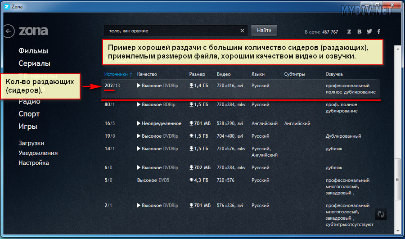The height and width of the screenshot is (239, 405).
Task: Open the Настройка page
Action: [34, 163]
